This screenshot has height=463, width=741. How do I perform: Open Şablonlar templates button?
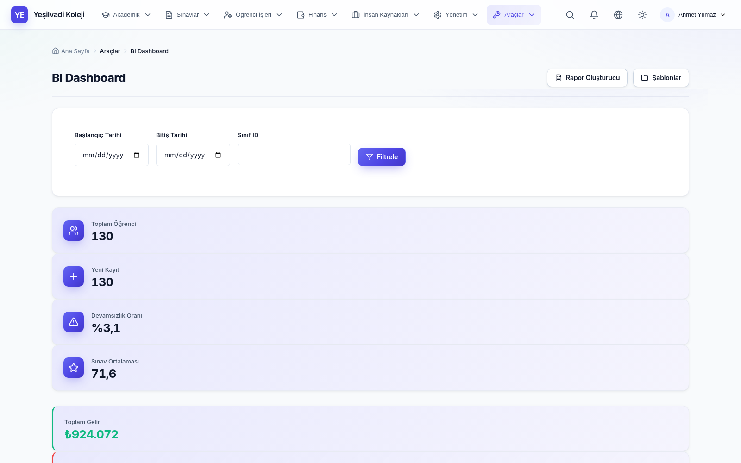pos(661,78)
